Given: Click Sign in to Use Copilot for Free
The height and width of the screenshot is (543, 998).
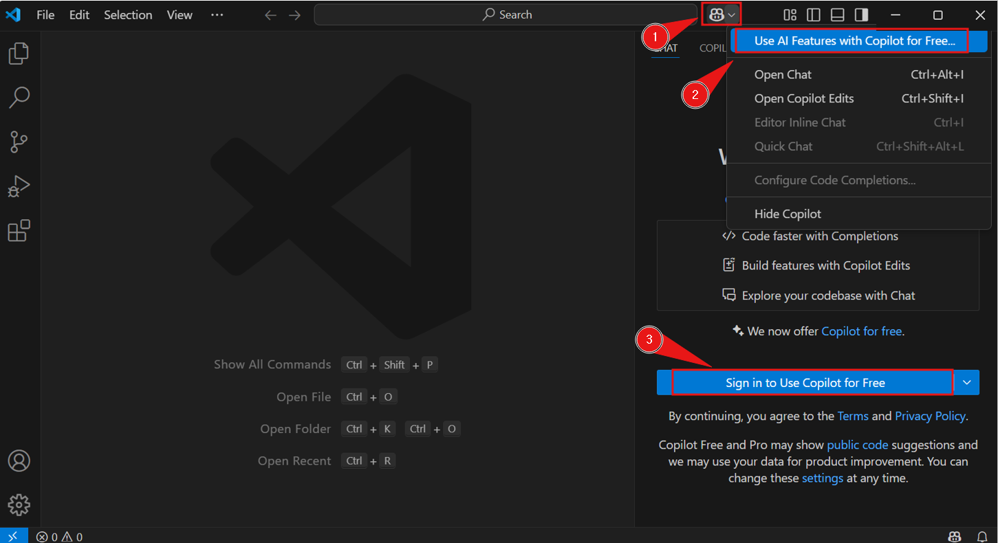Looking at the screenshot, I should pyautogui.click(x=805, y=383).
